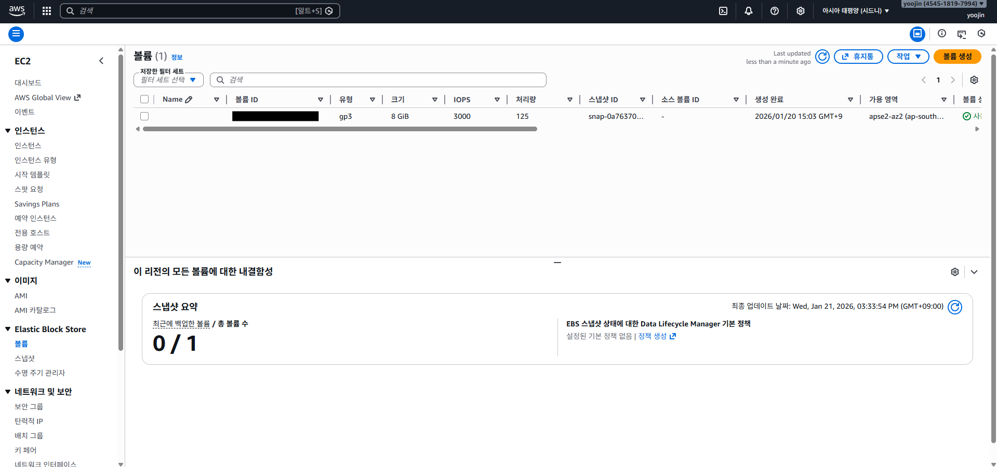Open AMI 카탈로그 in the sidebar
Viewport: 997px width, 467px height.
pyautogui.click(x=35, y=310)
